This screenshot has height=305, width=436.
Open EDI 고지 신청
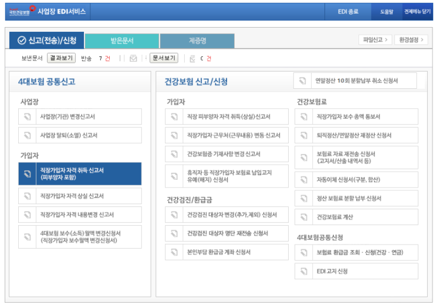pyautogui.click(x=356, y=271)
